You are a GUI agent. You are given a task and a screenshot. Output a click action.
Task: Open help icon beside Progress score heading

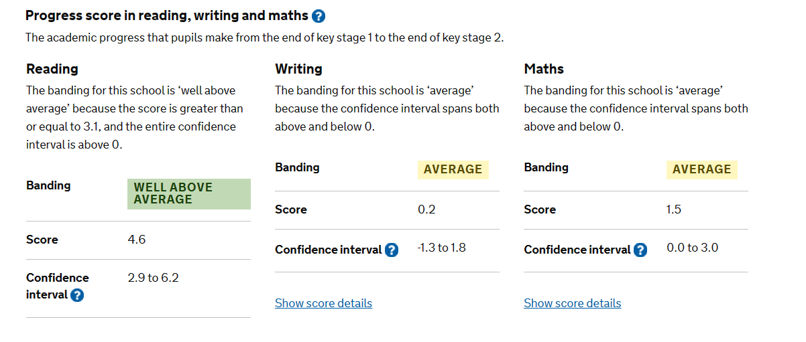tap(319, 16)
